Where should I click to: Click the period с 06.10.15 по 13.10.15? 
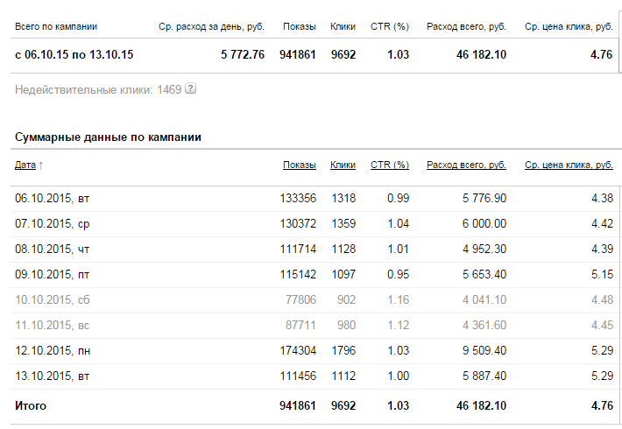tap(74, 54)
